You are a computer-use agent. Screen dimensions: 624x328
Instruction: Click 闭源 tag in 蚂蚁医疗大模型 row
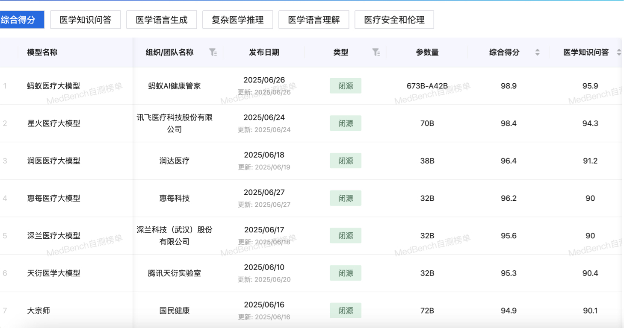coord(346,86)
